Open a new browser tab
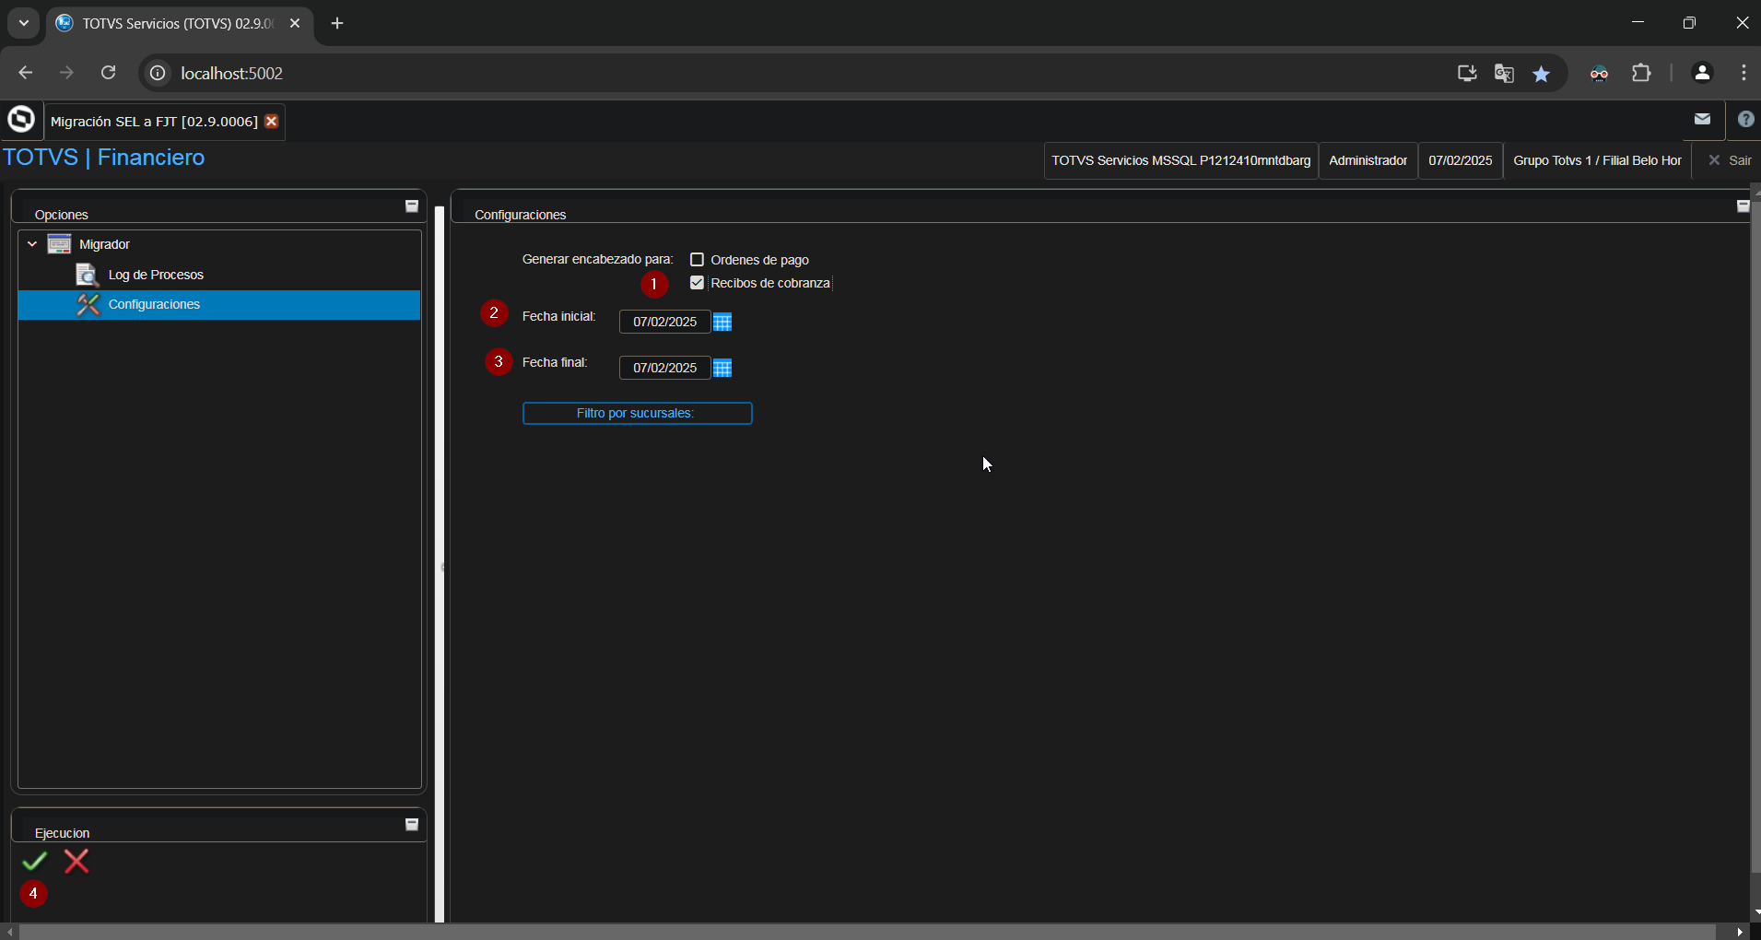The image size is (1761, 940). [337, 23]
